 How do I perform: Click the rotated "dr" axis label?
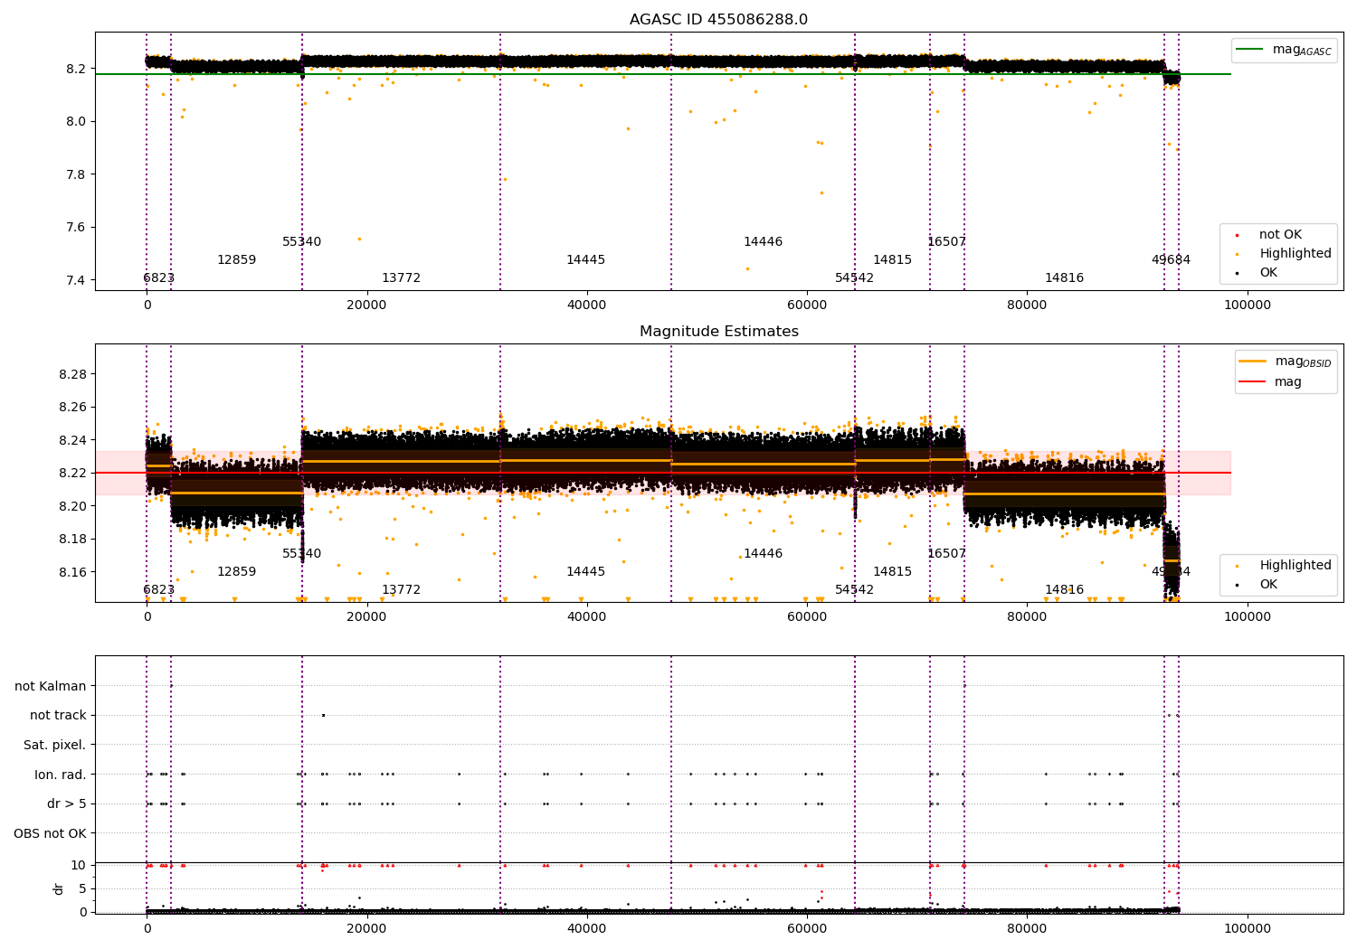59,888
